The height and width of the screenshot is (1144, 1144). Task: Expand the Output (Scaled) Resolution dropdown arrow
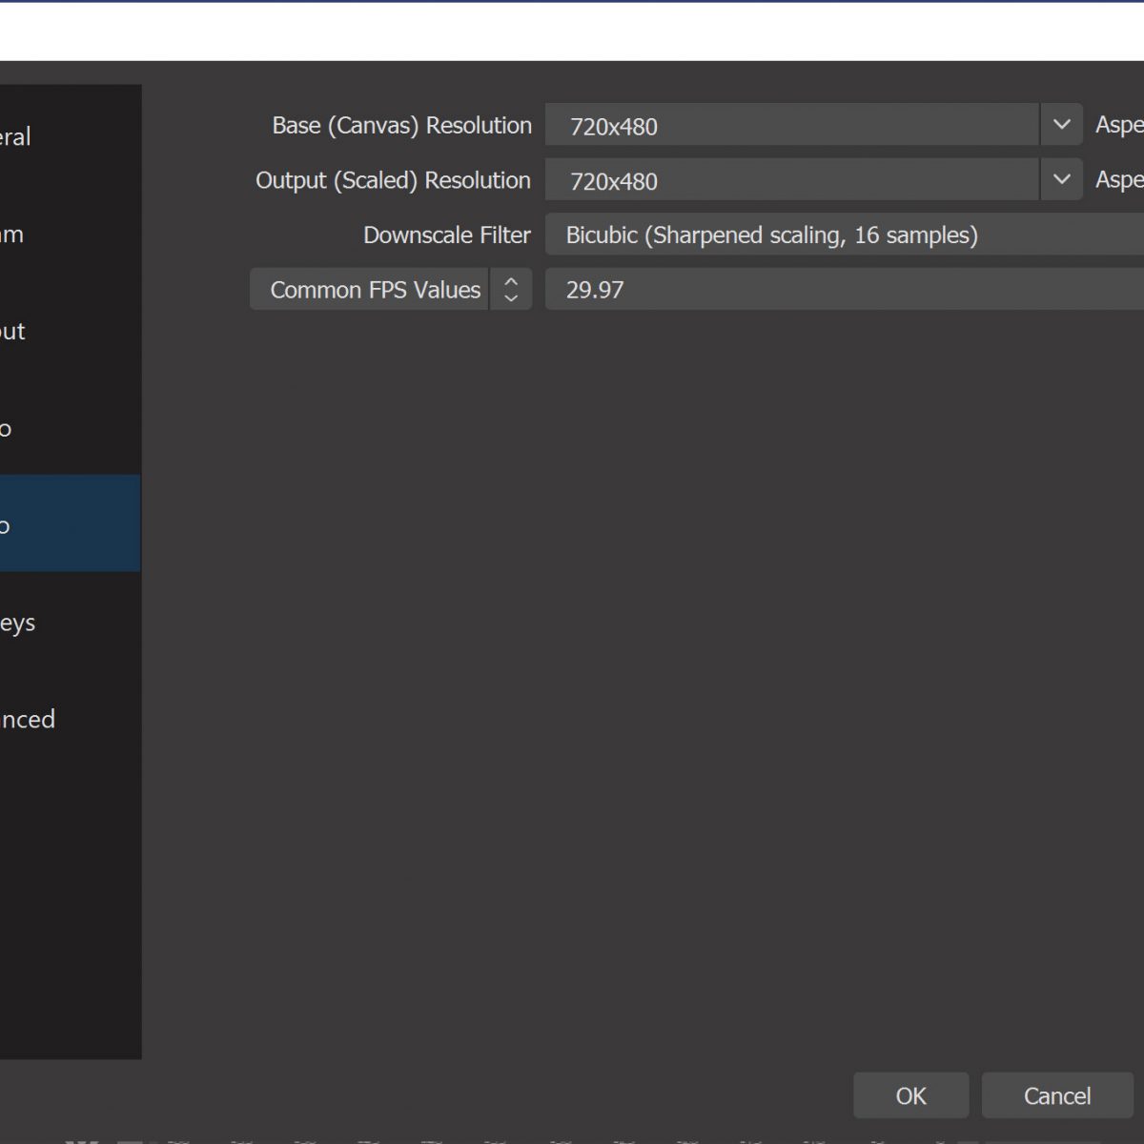click(x=1061, y=180)
